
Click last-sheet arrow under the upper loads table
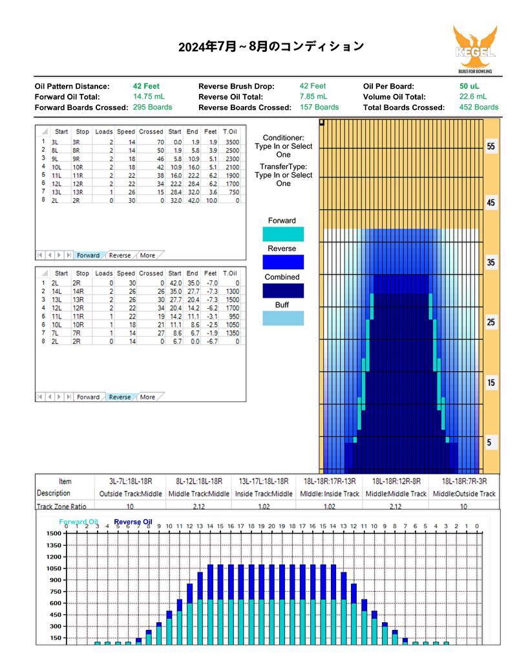tap(69, 255)
